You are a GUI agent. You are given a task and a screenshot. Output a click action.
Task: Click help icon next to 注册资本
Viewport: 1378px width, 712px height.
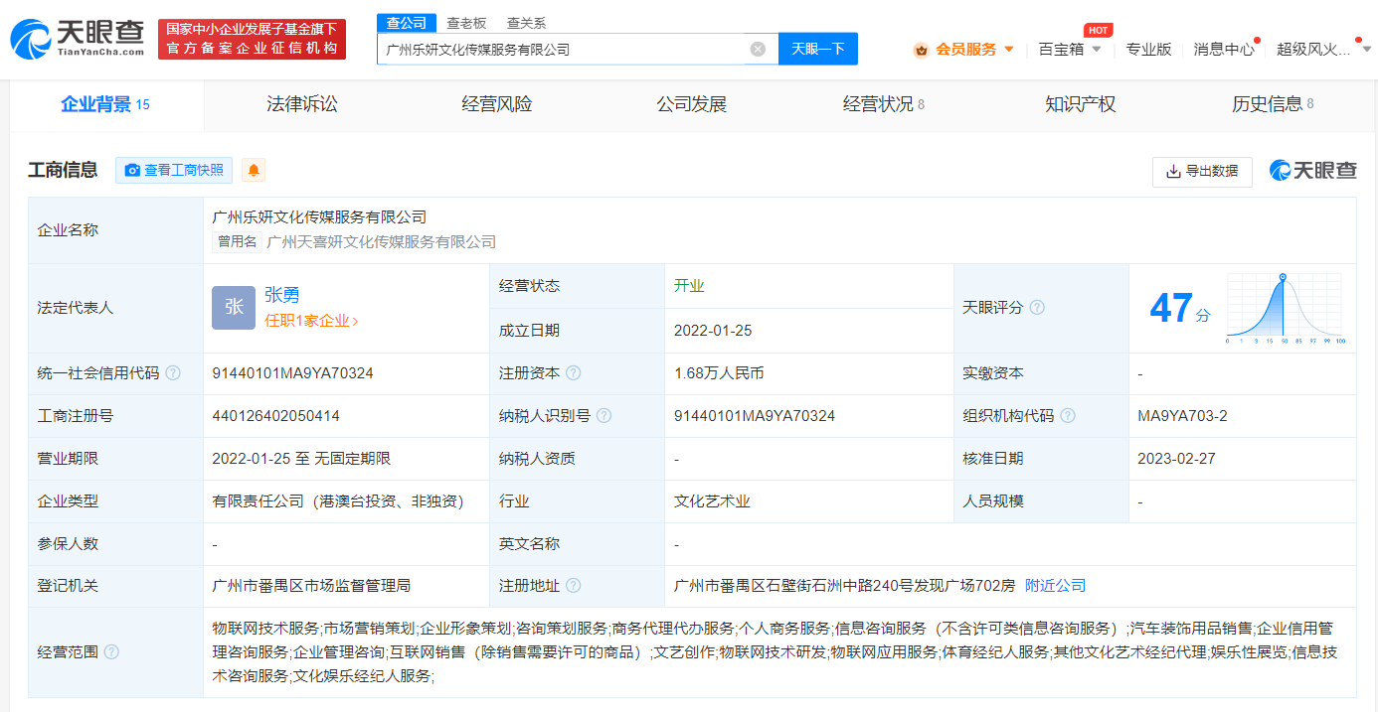pyautogui.click(x=573, y=373)
